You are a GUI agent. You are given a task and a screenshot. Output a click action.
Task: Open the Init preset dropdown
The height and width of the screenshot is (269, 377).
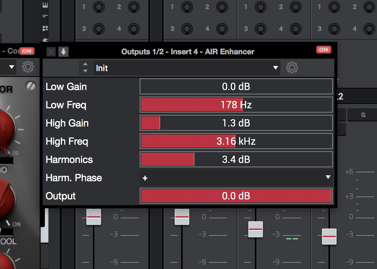(x=186, y=68)
